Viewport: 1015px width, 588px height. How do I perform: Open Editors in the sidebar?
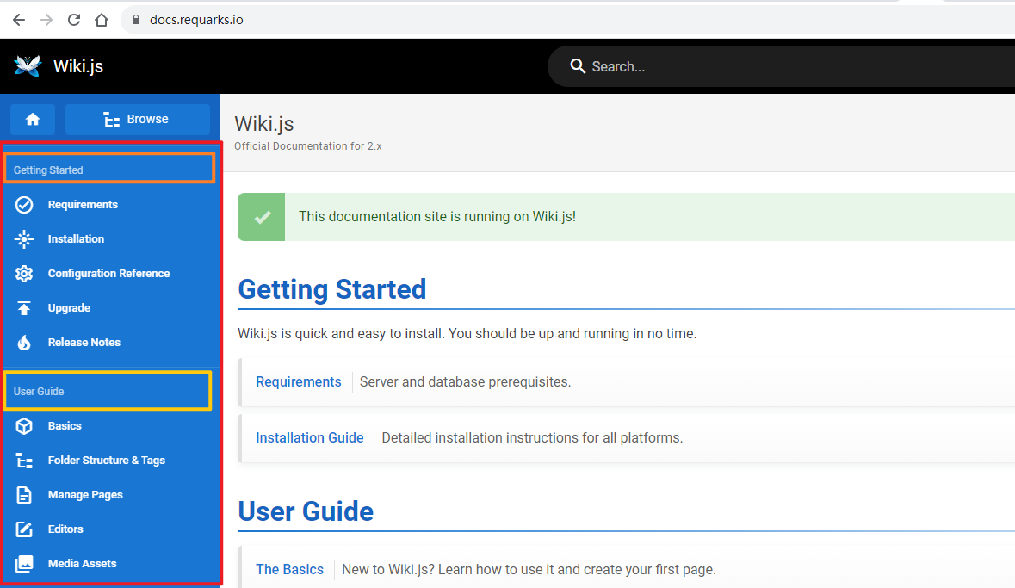(x=65, y=529)
